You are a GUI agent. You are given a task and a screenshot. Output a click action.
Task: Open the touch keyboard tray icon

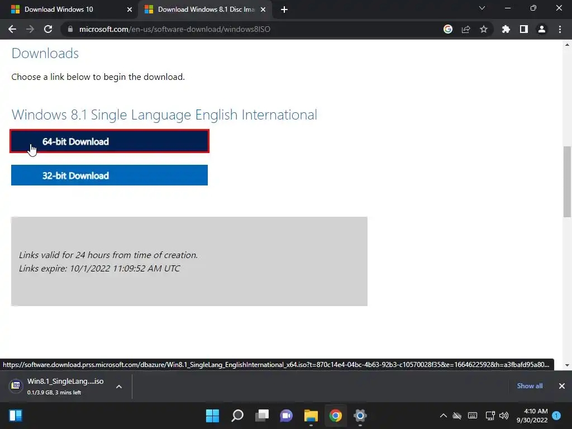[473, 416]
